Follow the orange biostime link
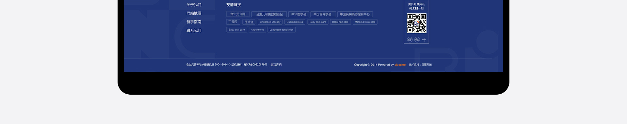Screen dimensions: 627x124 (400, 65)
